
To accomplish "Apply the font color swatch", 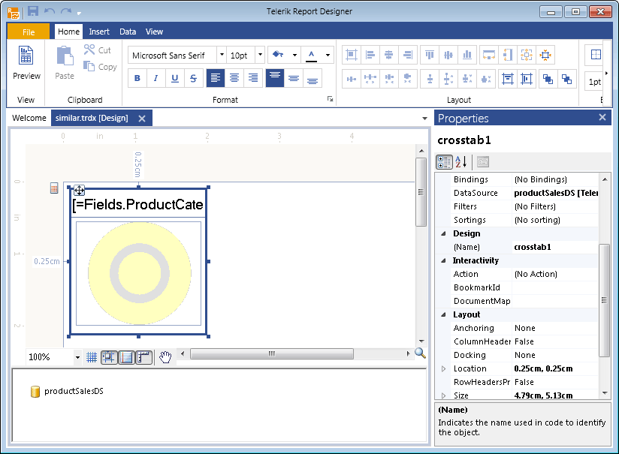I will (312, 55).
